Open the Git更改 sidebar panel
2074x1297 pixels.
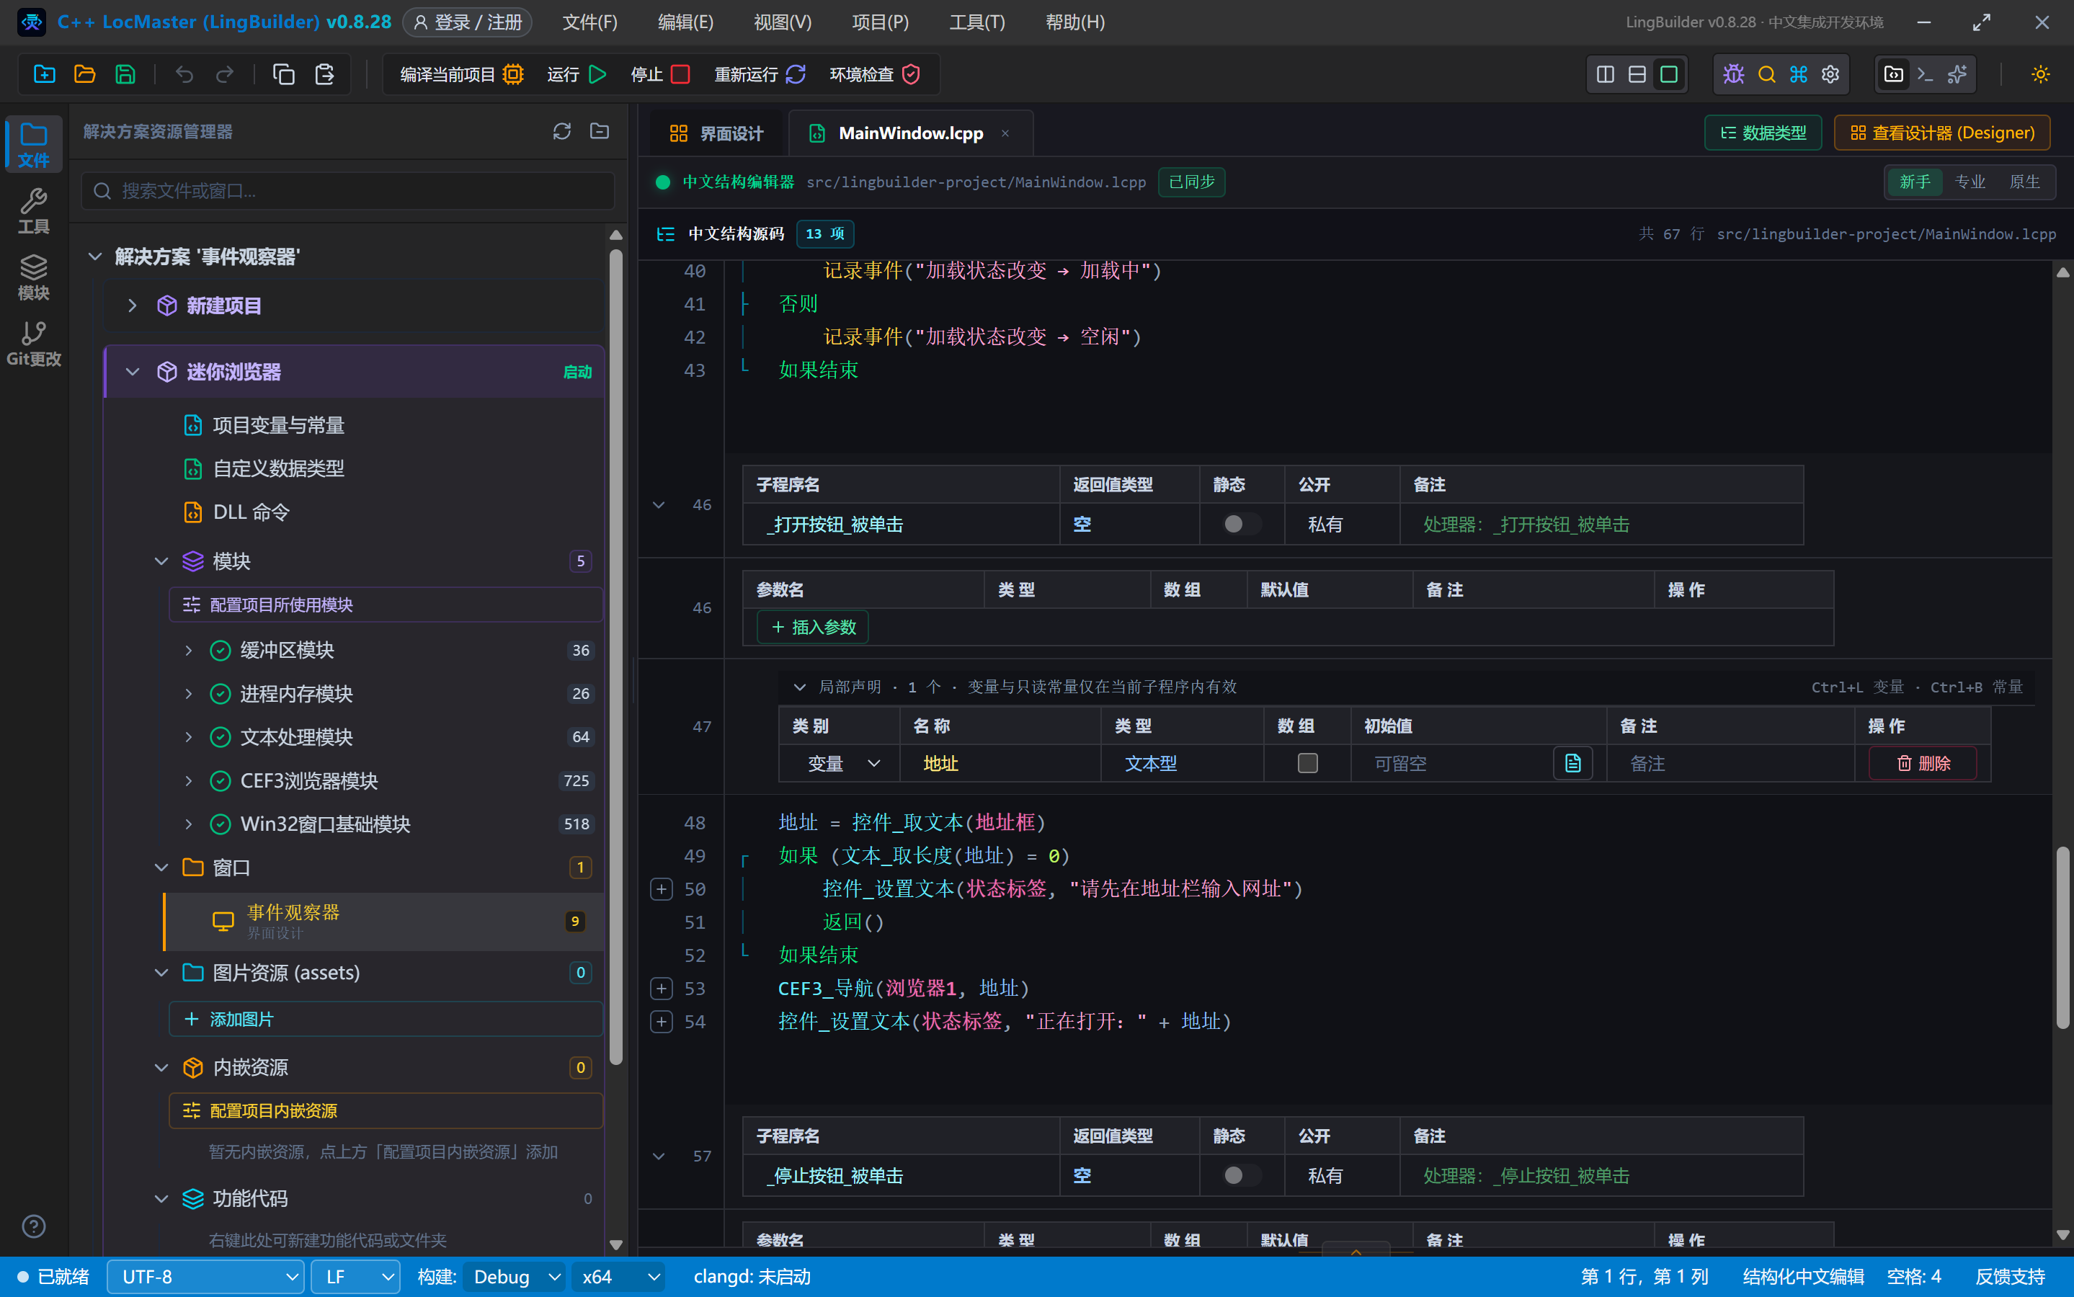[x=33, y=343]
